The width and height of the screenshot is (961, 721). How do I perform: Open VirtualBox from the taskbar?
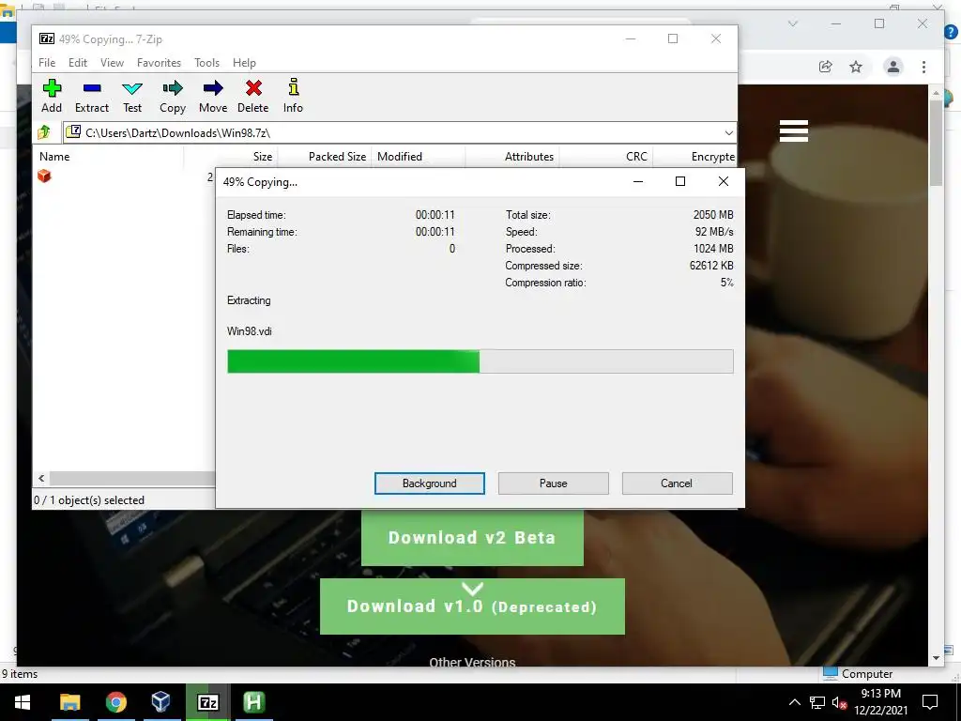click(160, 702)
